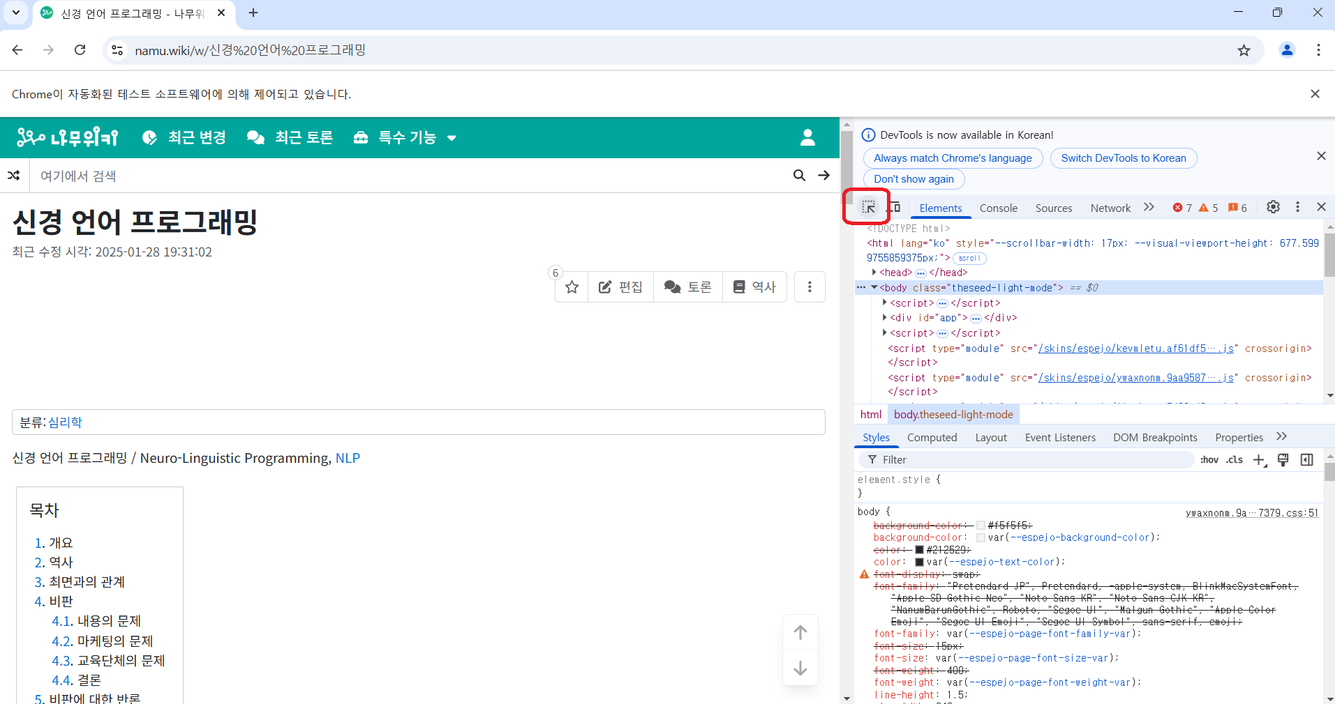Activate the inspect element picker icon
This screenshot has width=1335, height=704.
point(868,207)
